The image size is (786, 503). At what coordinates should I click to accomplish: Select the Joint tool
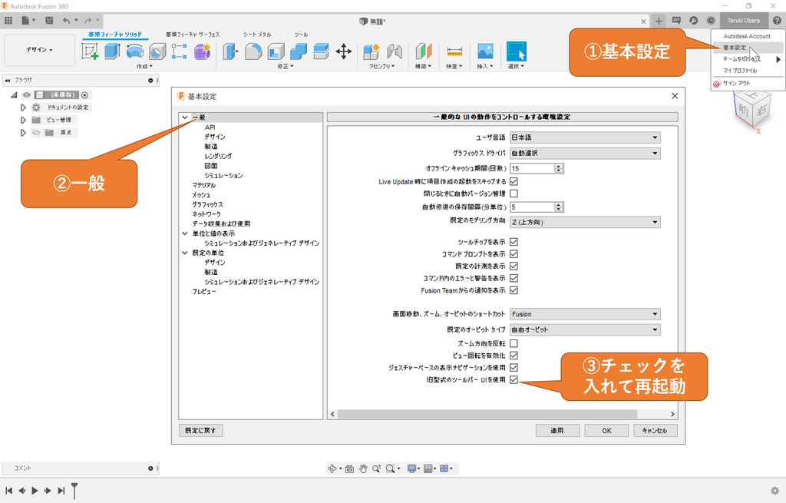[395, 51]
